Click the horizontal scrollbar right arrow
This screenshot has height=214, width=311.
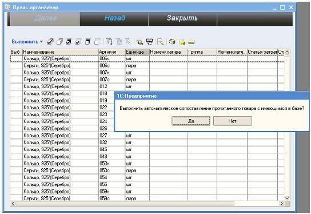(x=282, y=204)
